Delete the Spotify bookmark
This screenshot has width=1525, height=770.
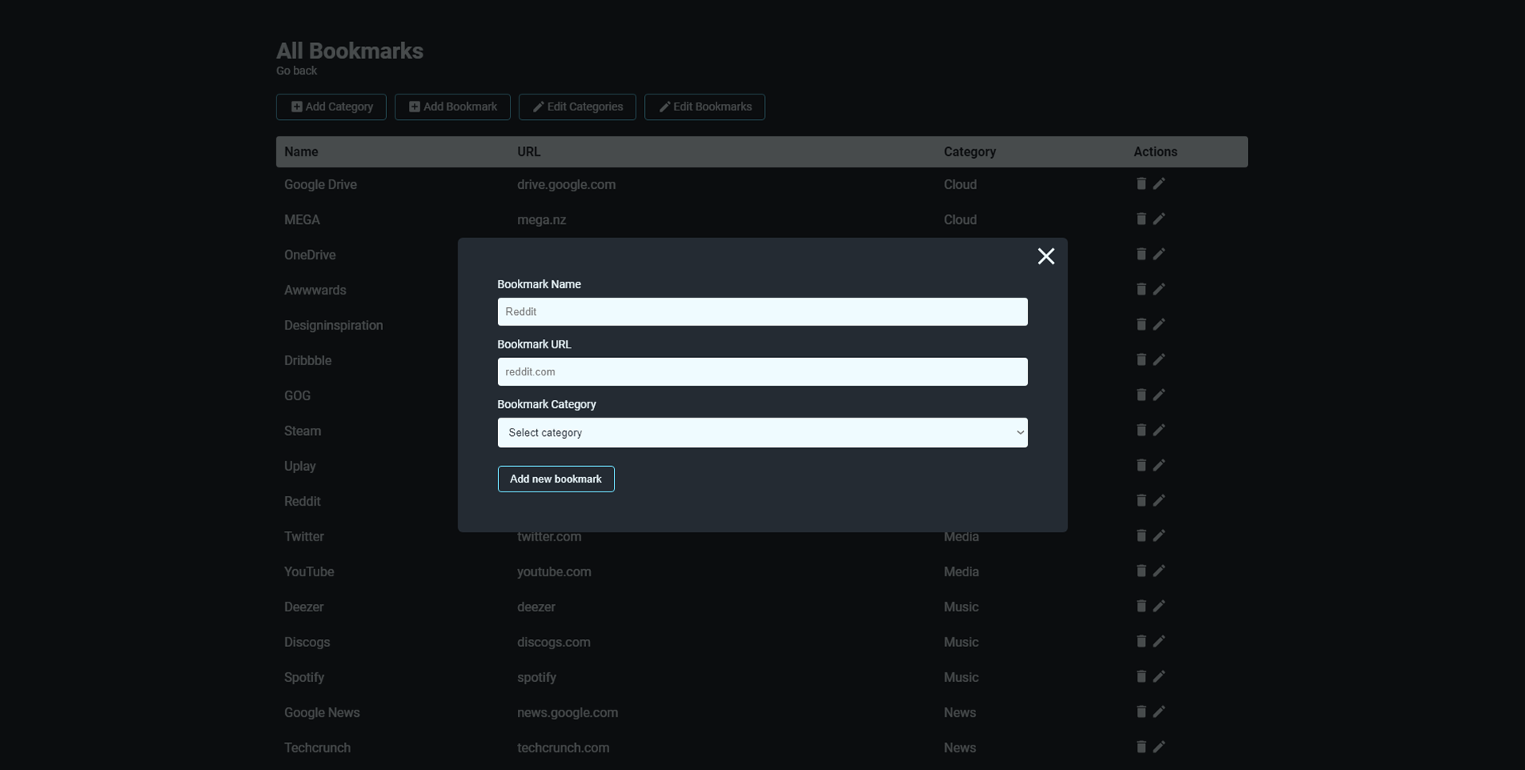pos(1141,676)
